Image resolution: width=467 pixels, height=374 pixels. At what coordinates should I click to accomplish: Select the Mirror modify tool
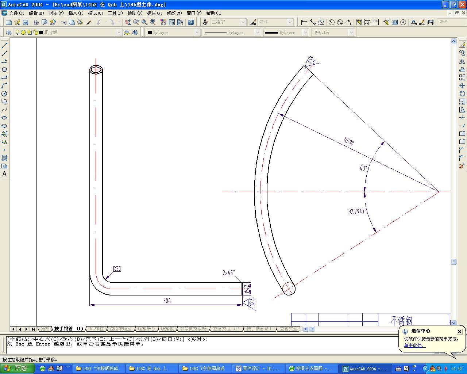pyautogui.click(x=462, y=61)
